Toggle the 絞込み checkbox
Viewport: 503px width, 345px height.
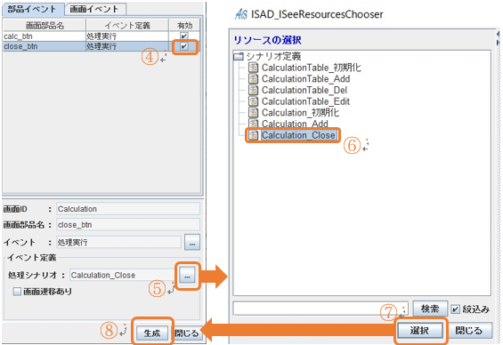tap(455, 309)
